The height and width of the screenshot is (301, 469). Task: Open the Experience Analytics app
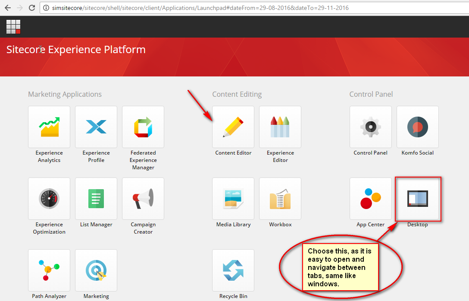point(49,127)
